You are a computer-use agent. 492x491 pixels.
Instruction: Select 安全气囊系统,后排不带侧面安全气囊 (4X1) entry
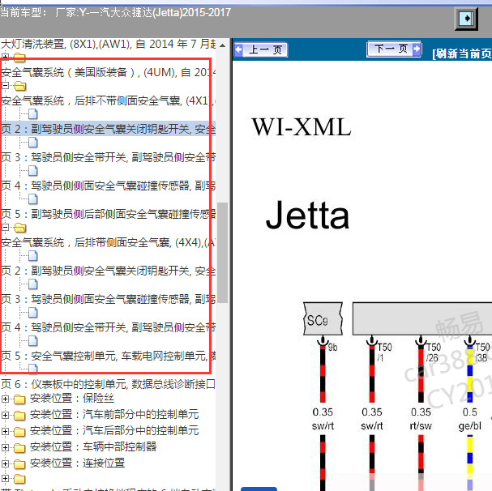pyautogui.click(x=108, y=100)
